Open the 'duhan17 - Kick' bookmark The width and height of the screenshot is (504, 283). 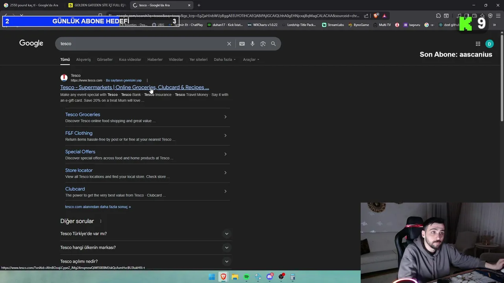click(x=225, y=25)
